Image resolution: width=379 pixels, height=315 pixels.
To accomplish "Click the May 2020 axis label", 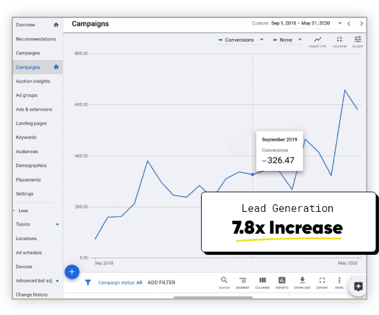I will point(348,263).
